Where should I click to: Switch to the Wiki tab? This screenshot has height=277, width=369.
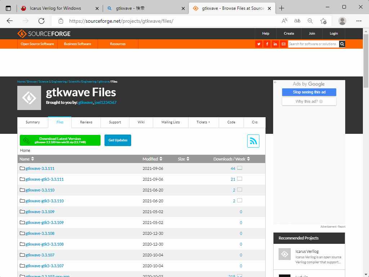[141, 122]
